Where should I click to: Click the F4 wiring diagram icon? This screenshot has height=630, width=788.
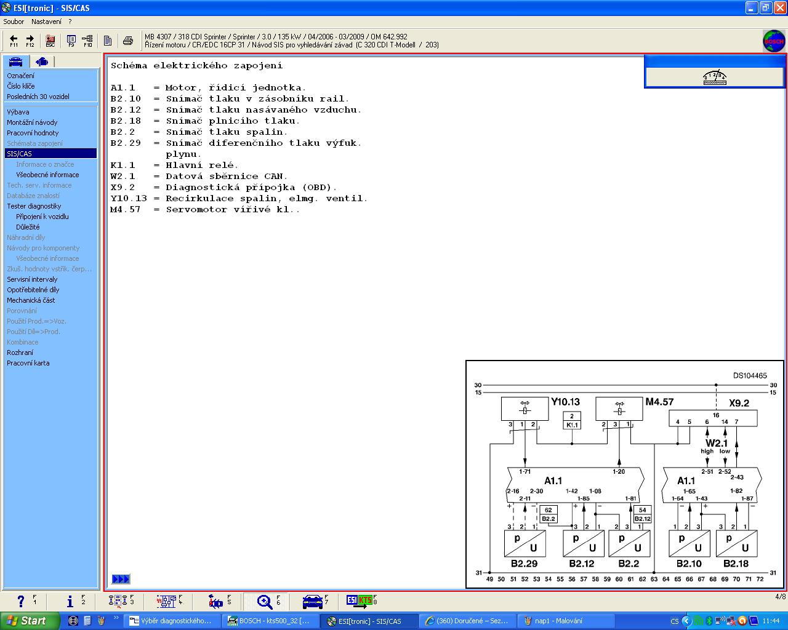[166, 601]
